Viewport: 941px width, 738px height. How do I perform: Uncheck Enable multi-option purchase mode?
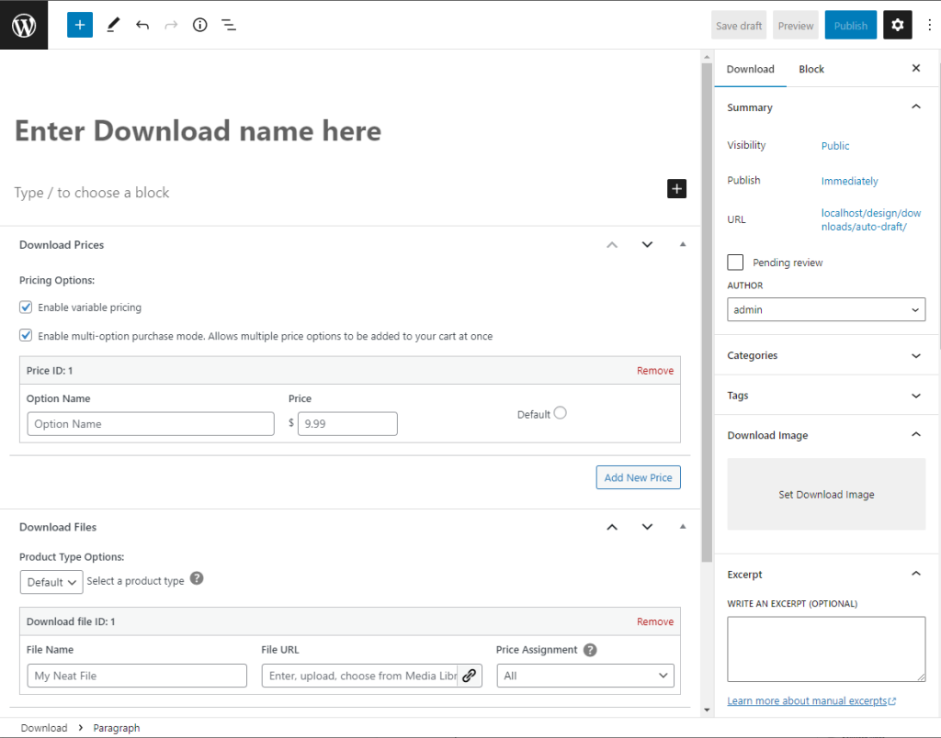[x=26, y=335]
